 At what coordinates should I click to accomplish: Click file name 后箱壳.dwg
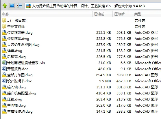click(x=16, y=57)
